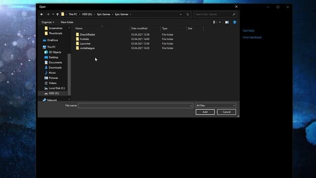Click rocketleague's 03.04.2021 14:20 date cell
Image resolution: width=316 pixels, height=178 pixels.
(x=140, y=48)
